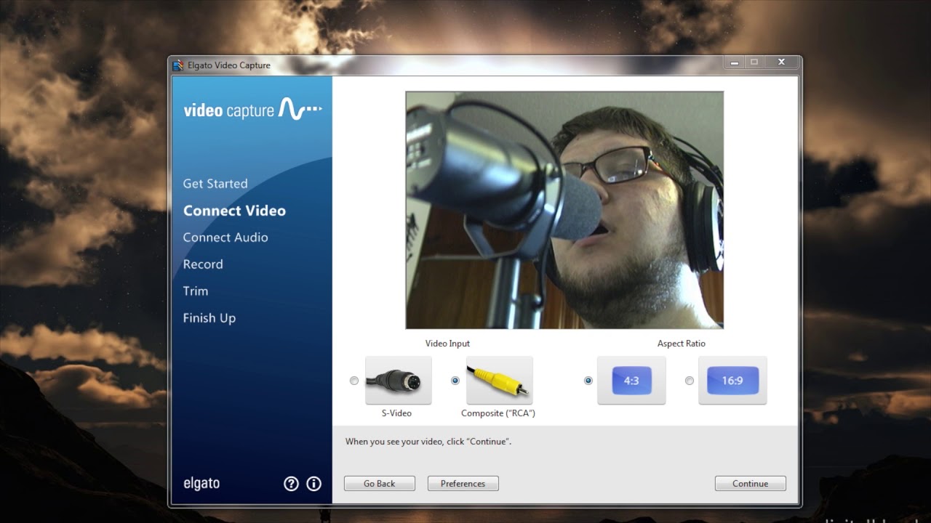The width and height of the screenshot is (931, 523).
Task: Click the live video preview
Action: 564,210
